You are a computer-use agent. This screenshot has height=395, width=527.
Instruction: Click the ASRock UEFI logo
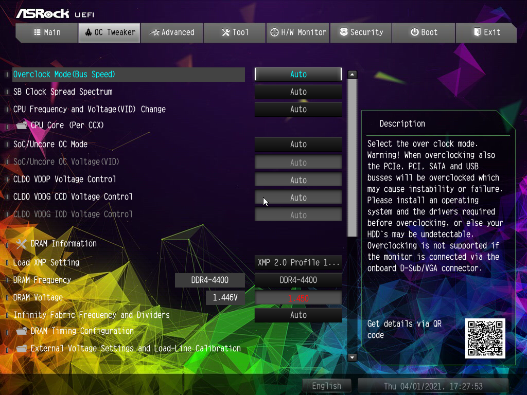[x=55, y=13]
